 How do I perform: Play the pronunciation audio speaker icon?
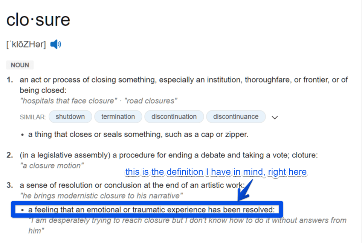[x=55, y=44]
